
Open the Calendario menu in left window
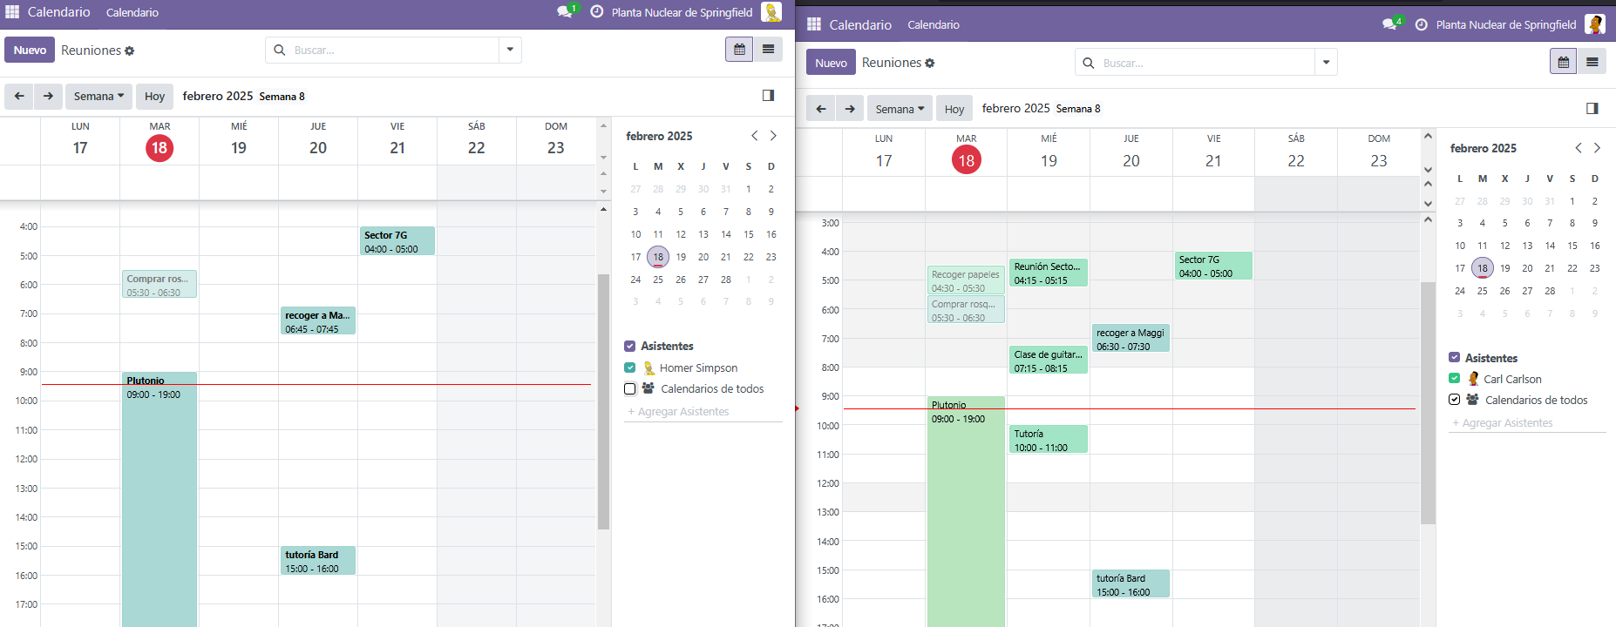point(132,12)
